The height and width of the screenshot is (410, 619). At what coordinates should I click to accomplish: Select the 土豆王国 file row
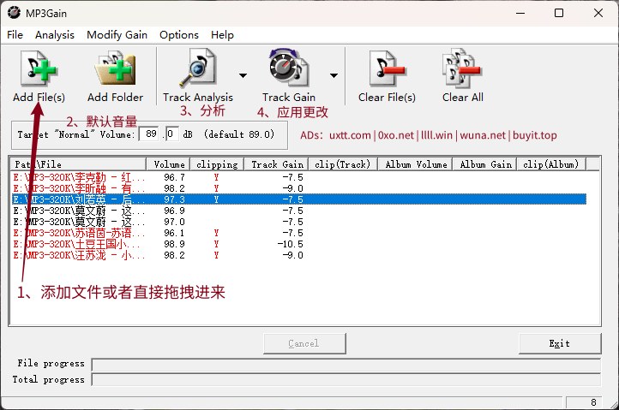click(x=299, y=244)
